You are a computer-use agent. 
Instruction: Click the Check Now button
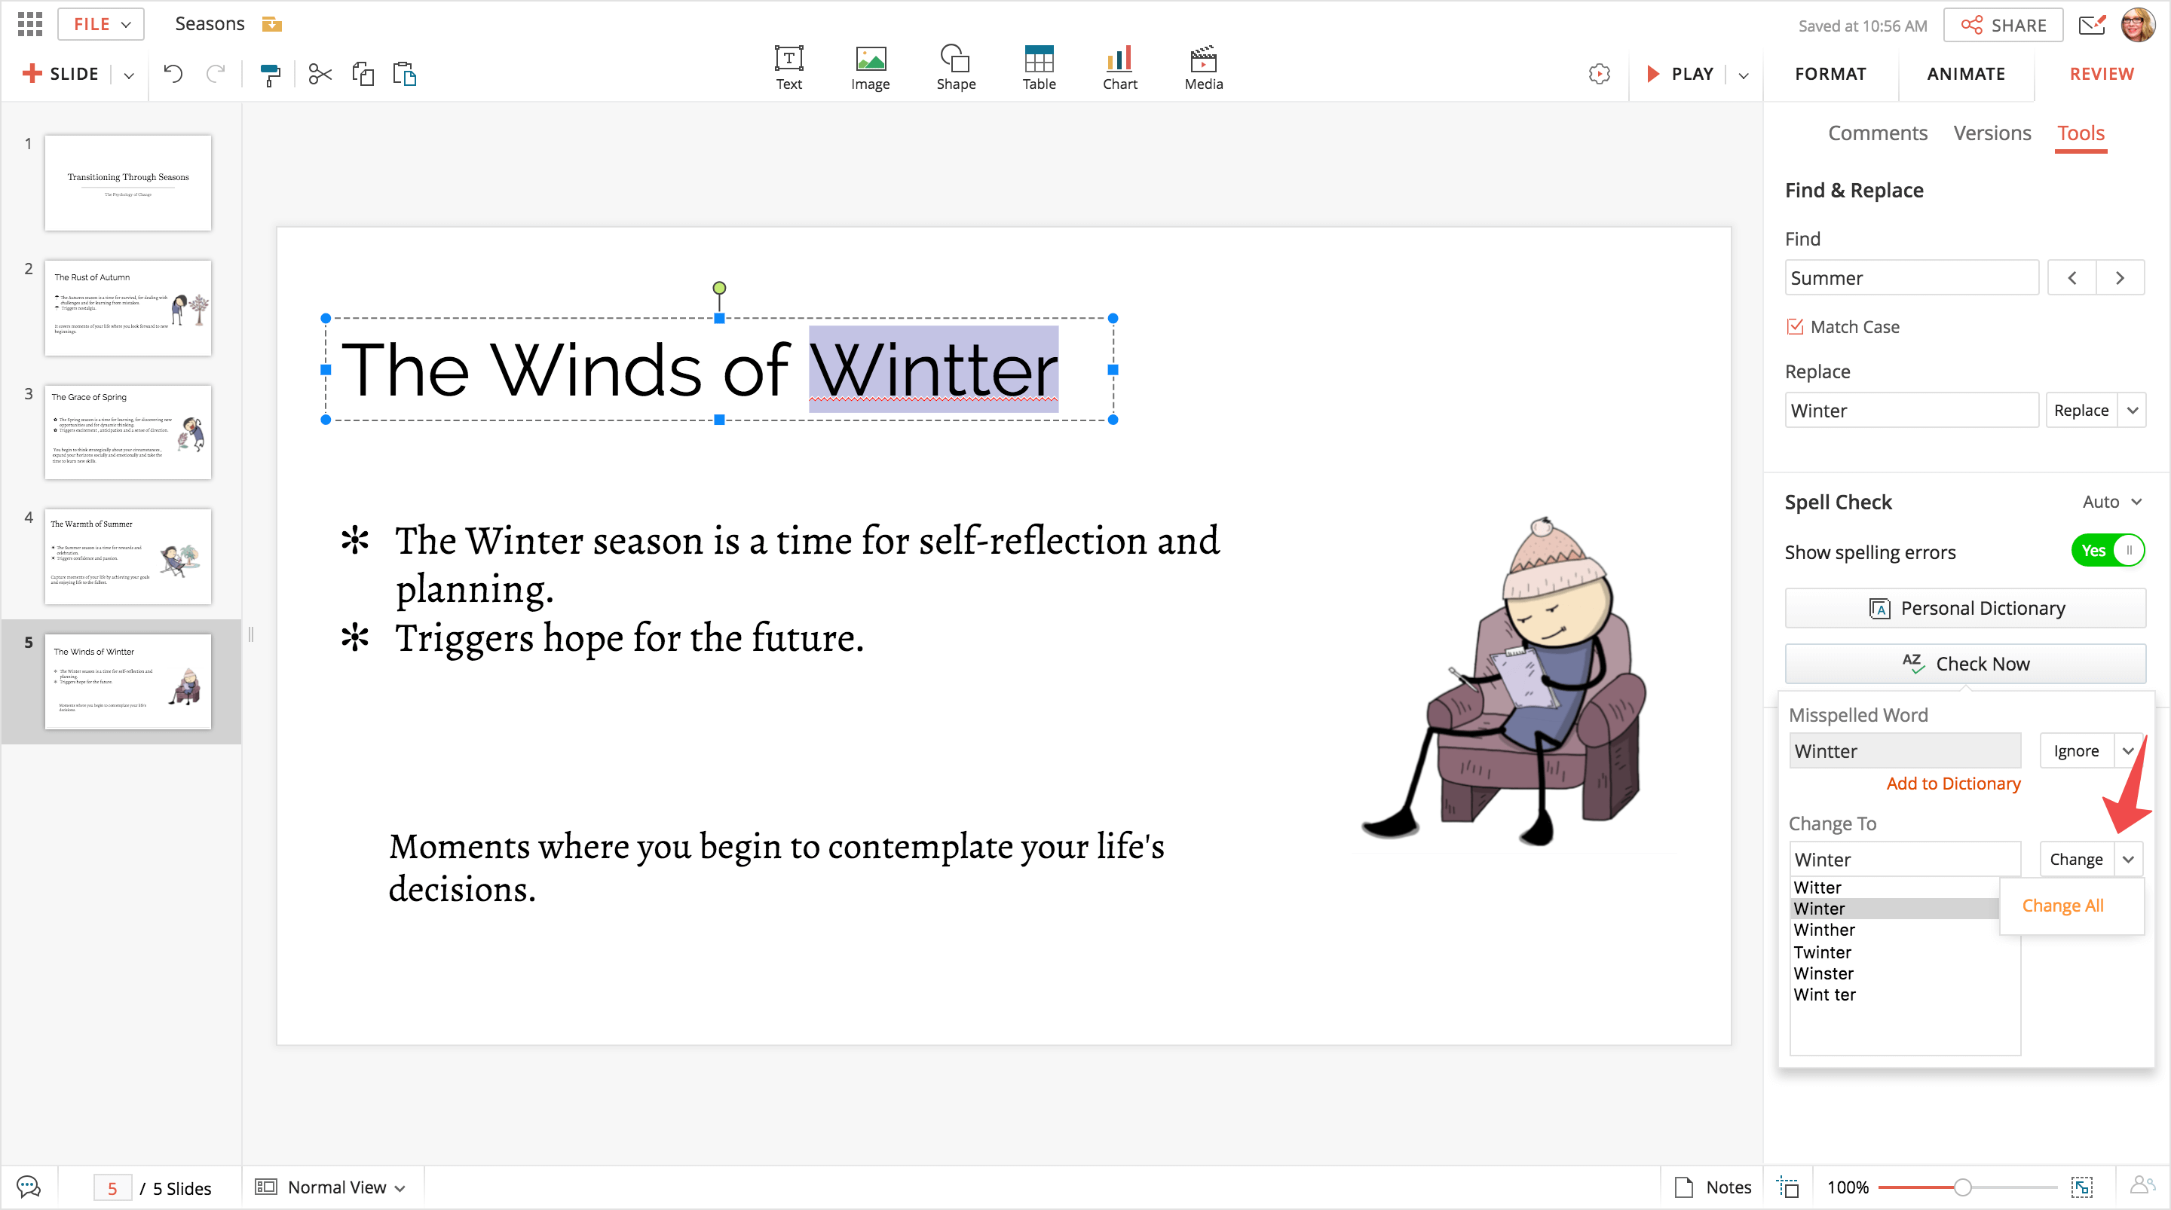pyautogui.click(x=1964, y=664)
